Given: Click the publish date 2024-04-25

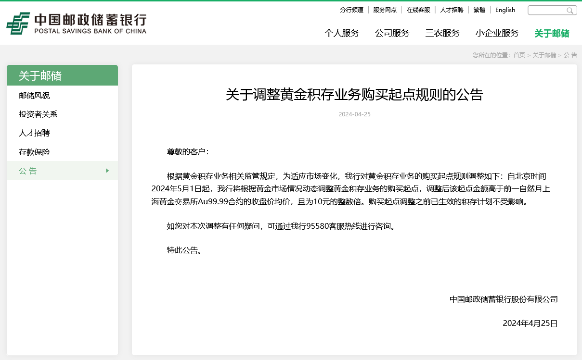Looking at the screenshot, I should [x=354, y=114].
